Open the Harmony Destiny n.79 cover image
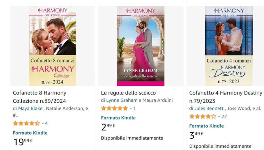 pyautogui.click(x=229, y=46)
